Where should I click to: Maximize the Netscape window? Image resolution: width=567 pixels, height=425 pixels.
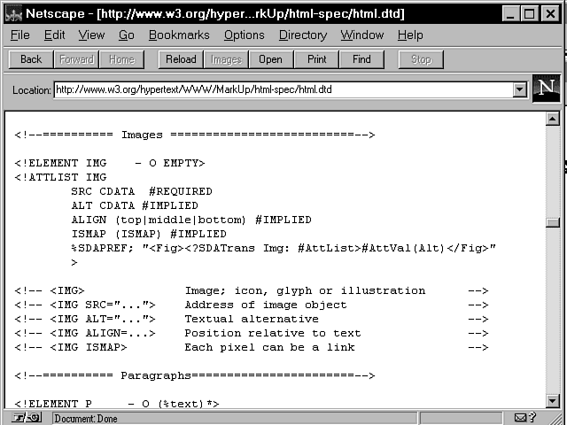click(x=529, y=14)
